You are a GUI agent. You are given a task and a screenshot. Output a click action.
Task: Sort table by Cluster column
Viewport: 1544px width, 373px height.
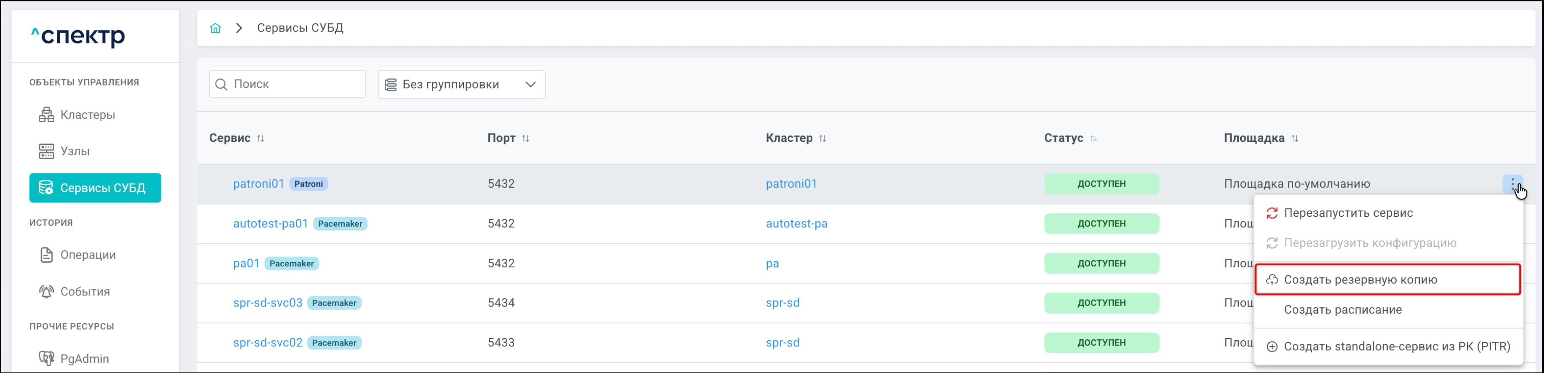[823, 139]
